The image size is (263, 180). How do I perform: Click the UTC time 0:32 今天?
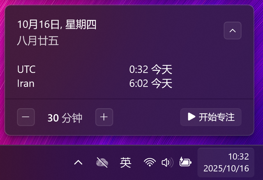(x=151, y=69)
